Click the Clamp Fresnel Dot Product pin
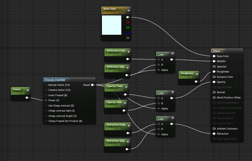 (46, 121)
